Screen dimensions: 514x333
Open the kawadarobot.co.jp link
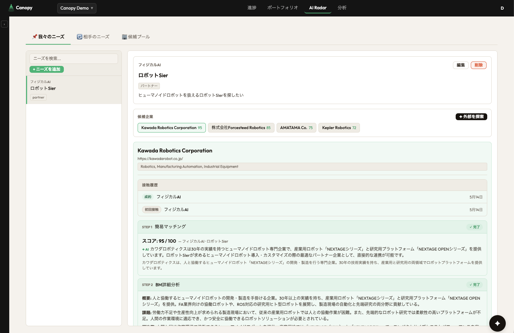(x=160, y=159)
